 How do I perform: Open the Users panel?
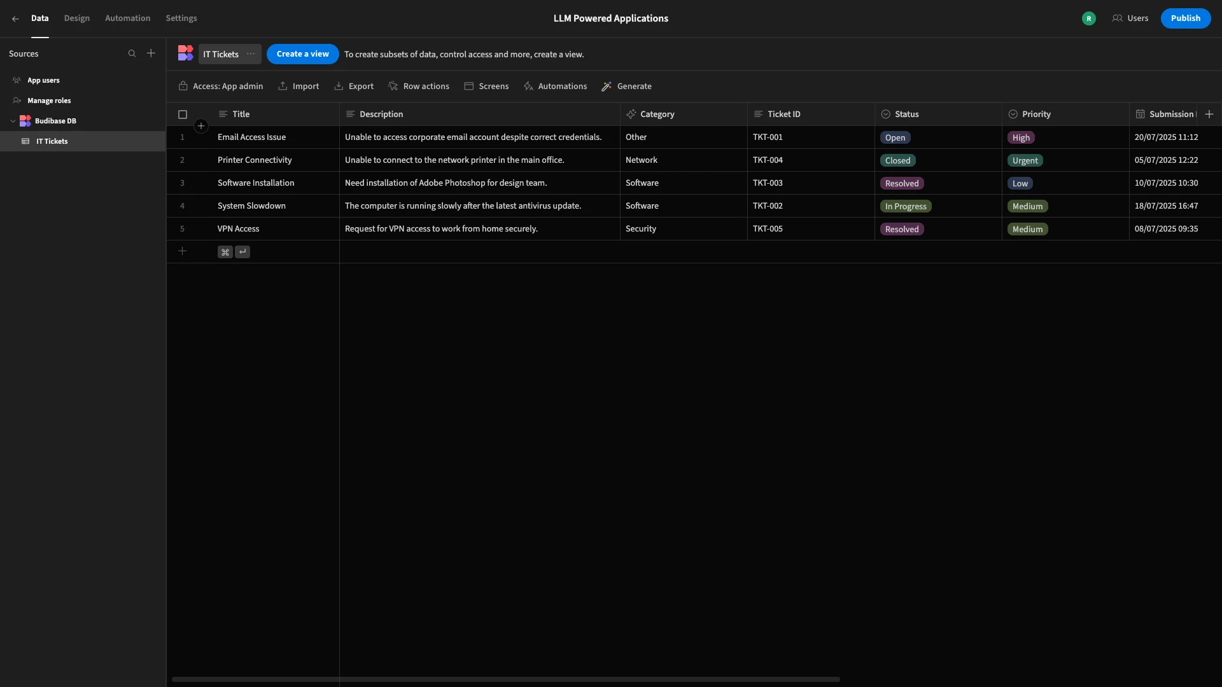click(1130, 18)
